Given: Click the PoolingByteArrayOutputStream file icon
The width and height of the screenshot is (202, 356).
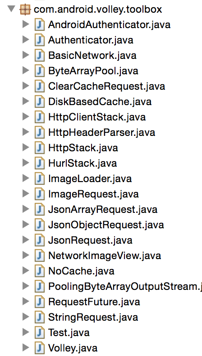Looking at the screenshot, I should pos(40,287).
